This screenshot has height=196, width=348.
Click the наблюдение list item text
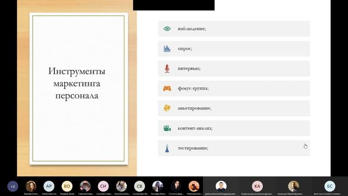(x=192, y=29)
